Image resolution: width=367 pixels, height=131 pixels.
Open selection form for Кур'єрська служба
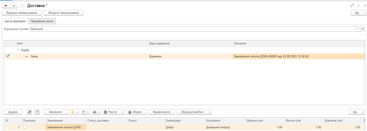tap(363, 29)
